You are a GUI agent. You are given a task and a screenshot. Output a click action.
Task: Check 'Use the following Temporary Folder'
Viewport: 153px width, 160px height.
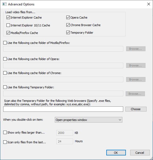click(x=5, y=87)
